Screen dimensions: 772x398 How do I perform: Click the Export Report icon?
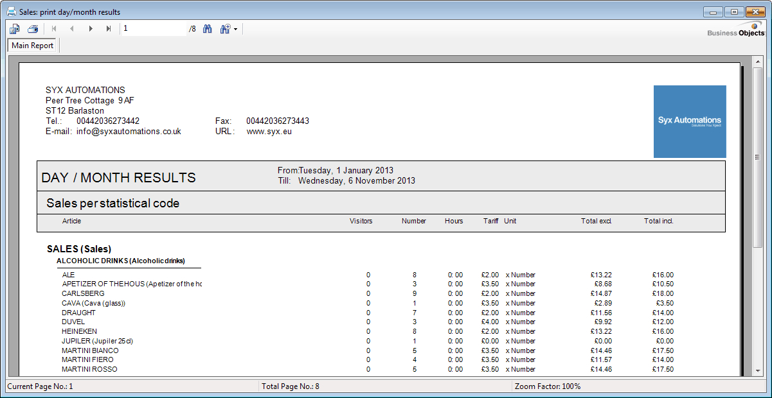click(13, 28)
